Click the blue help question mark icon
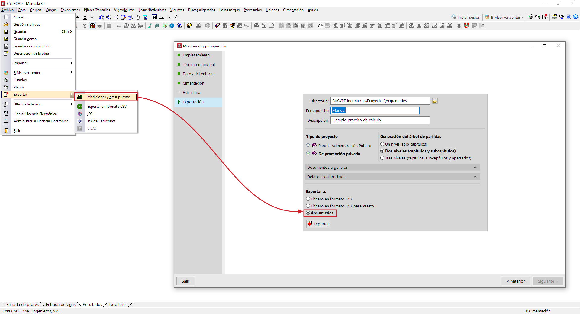 [x=569, y=17]
